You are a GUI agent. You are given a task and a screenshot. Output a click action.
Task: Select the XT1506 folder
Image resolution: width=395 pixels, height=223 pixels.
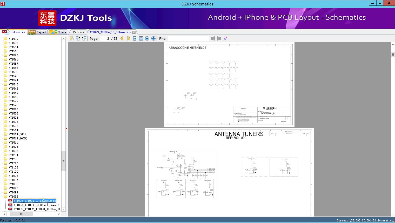coord(13,147)
